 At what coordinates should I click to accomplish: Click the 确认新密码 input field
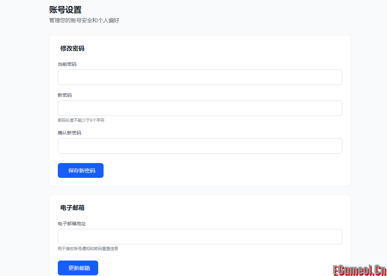pos(200,146)
